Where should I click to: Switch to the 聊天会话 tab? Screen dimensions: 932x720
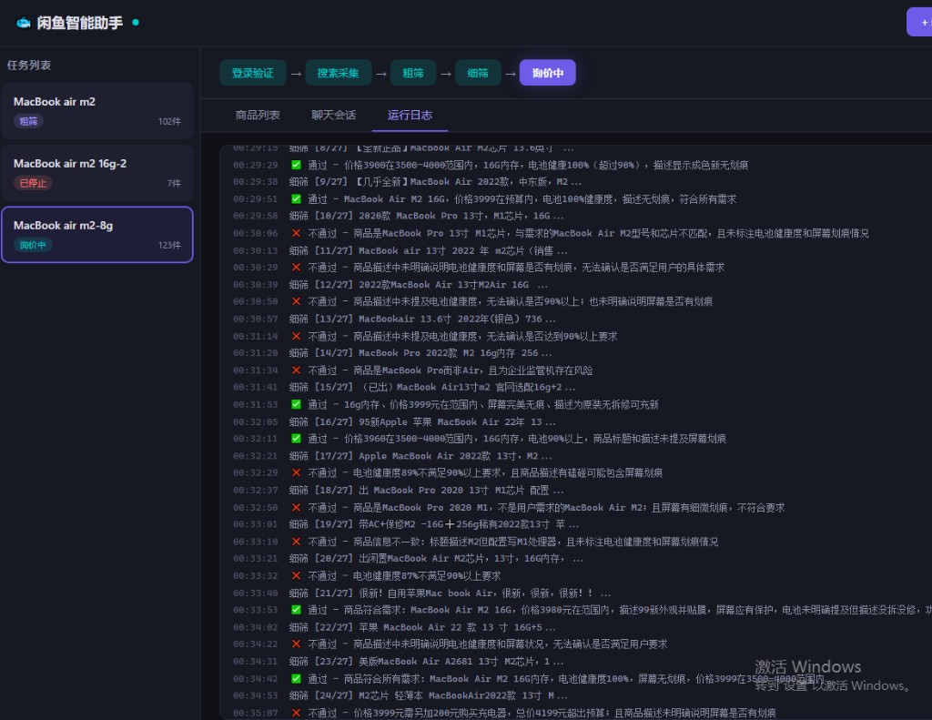tap(333, 116)
